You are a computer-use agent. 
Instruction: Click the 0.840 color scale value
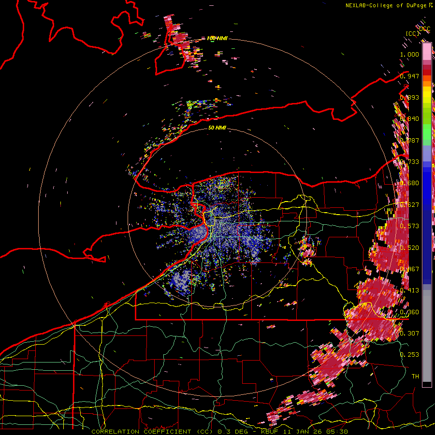[x=409, y=119]
